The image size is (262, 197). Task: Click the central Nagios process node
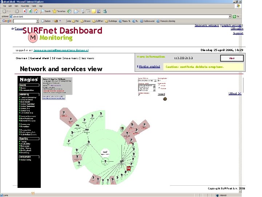tap(105, 153)
